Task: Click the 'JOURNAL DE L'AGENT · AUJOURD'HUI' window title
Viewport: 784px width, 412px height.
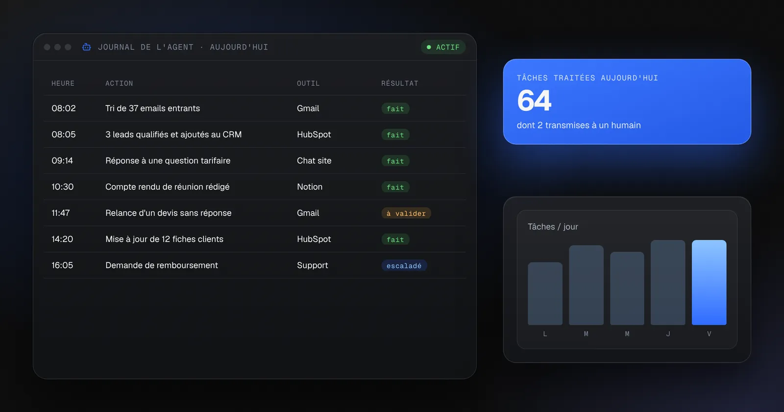Action: [x=183, y=47]
